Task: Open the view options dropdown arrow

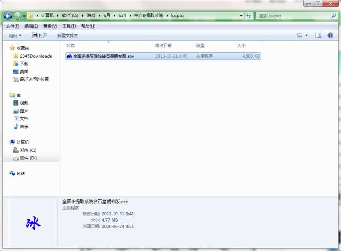Action: (x=306, y=35)
